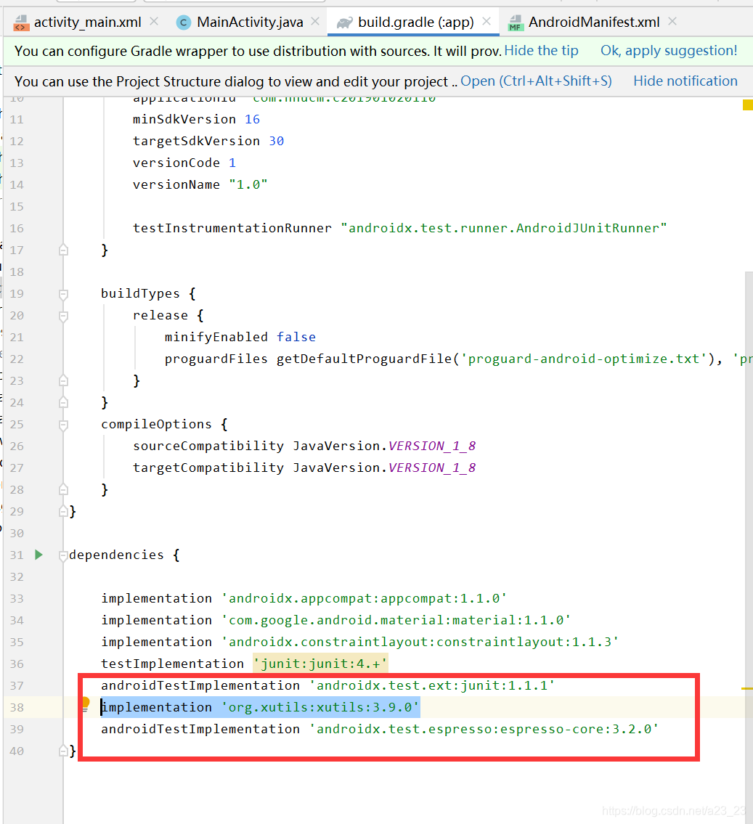Collapse the compileOptions block fold marker at line 25
753x824 pixels.
[64, 425]
